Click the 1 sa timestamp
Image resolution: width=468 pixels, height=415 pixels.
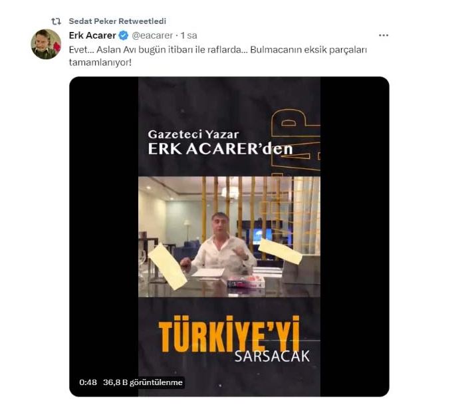point(189,35)
